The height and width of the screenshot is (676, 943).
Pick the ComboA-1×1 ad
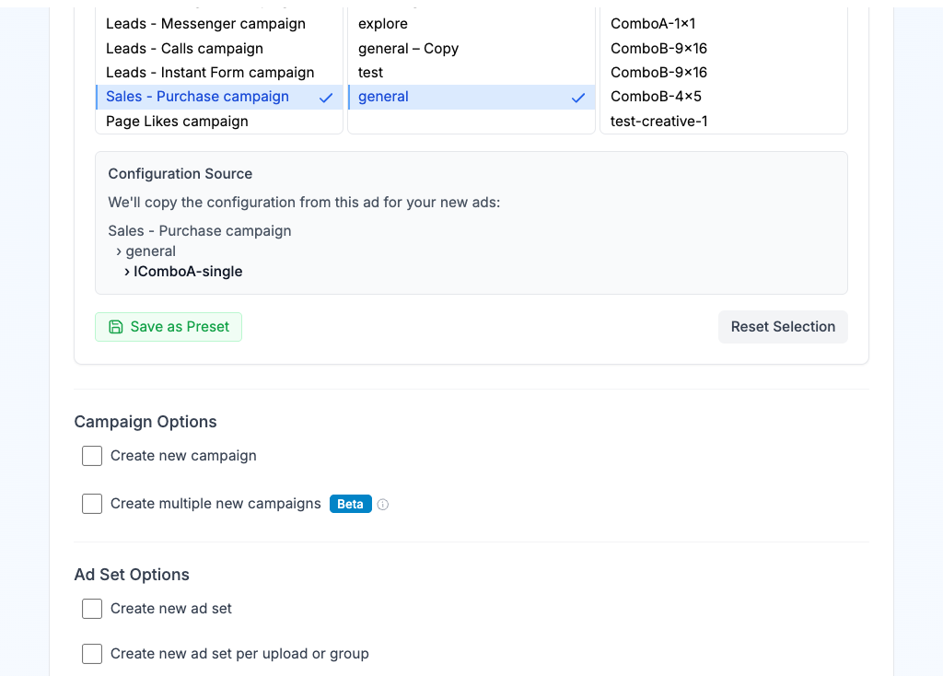point(653,24)
